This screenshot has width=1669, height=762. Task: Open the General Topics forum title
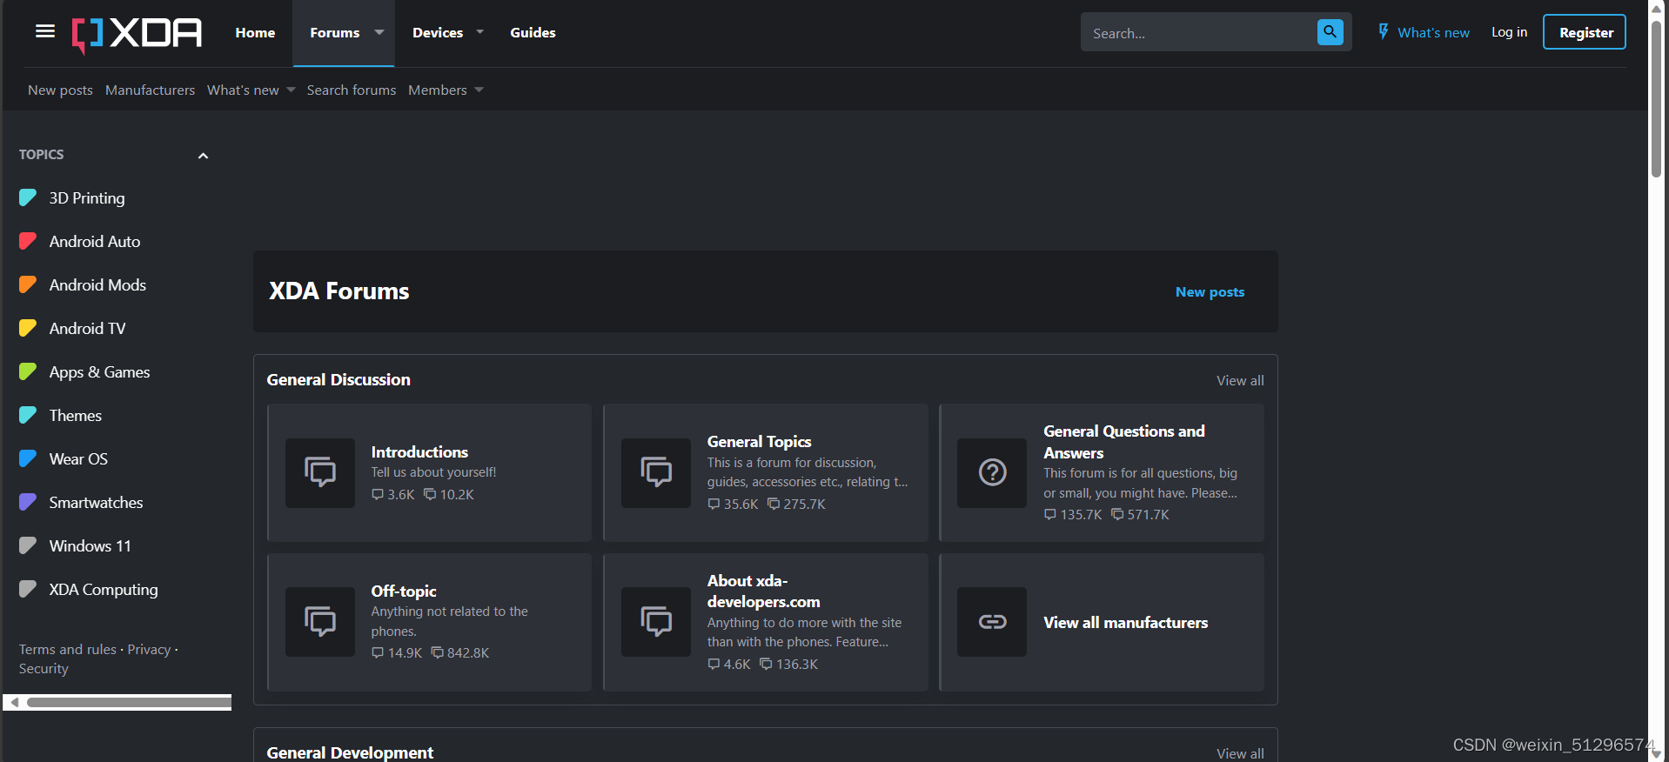point(759,442)
